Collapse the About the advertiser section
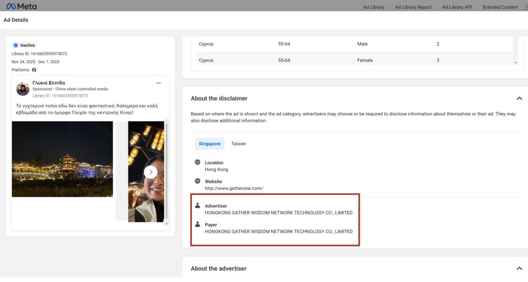The height and width of the screenshot is (282, 528). coord(519,269)
